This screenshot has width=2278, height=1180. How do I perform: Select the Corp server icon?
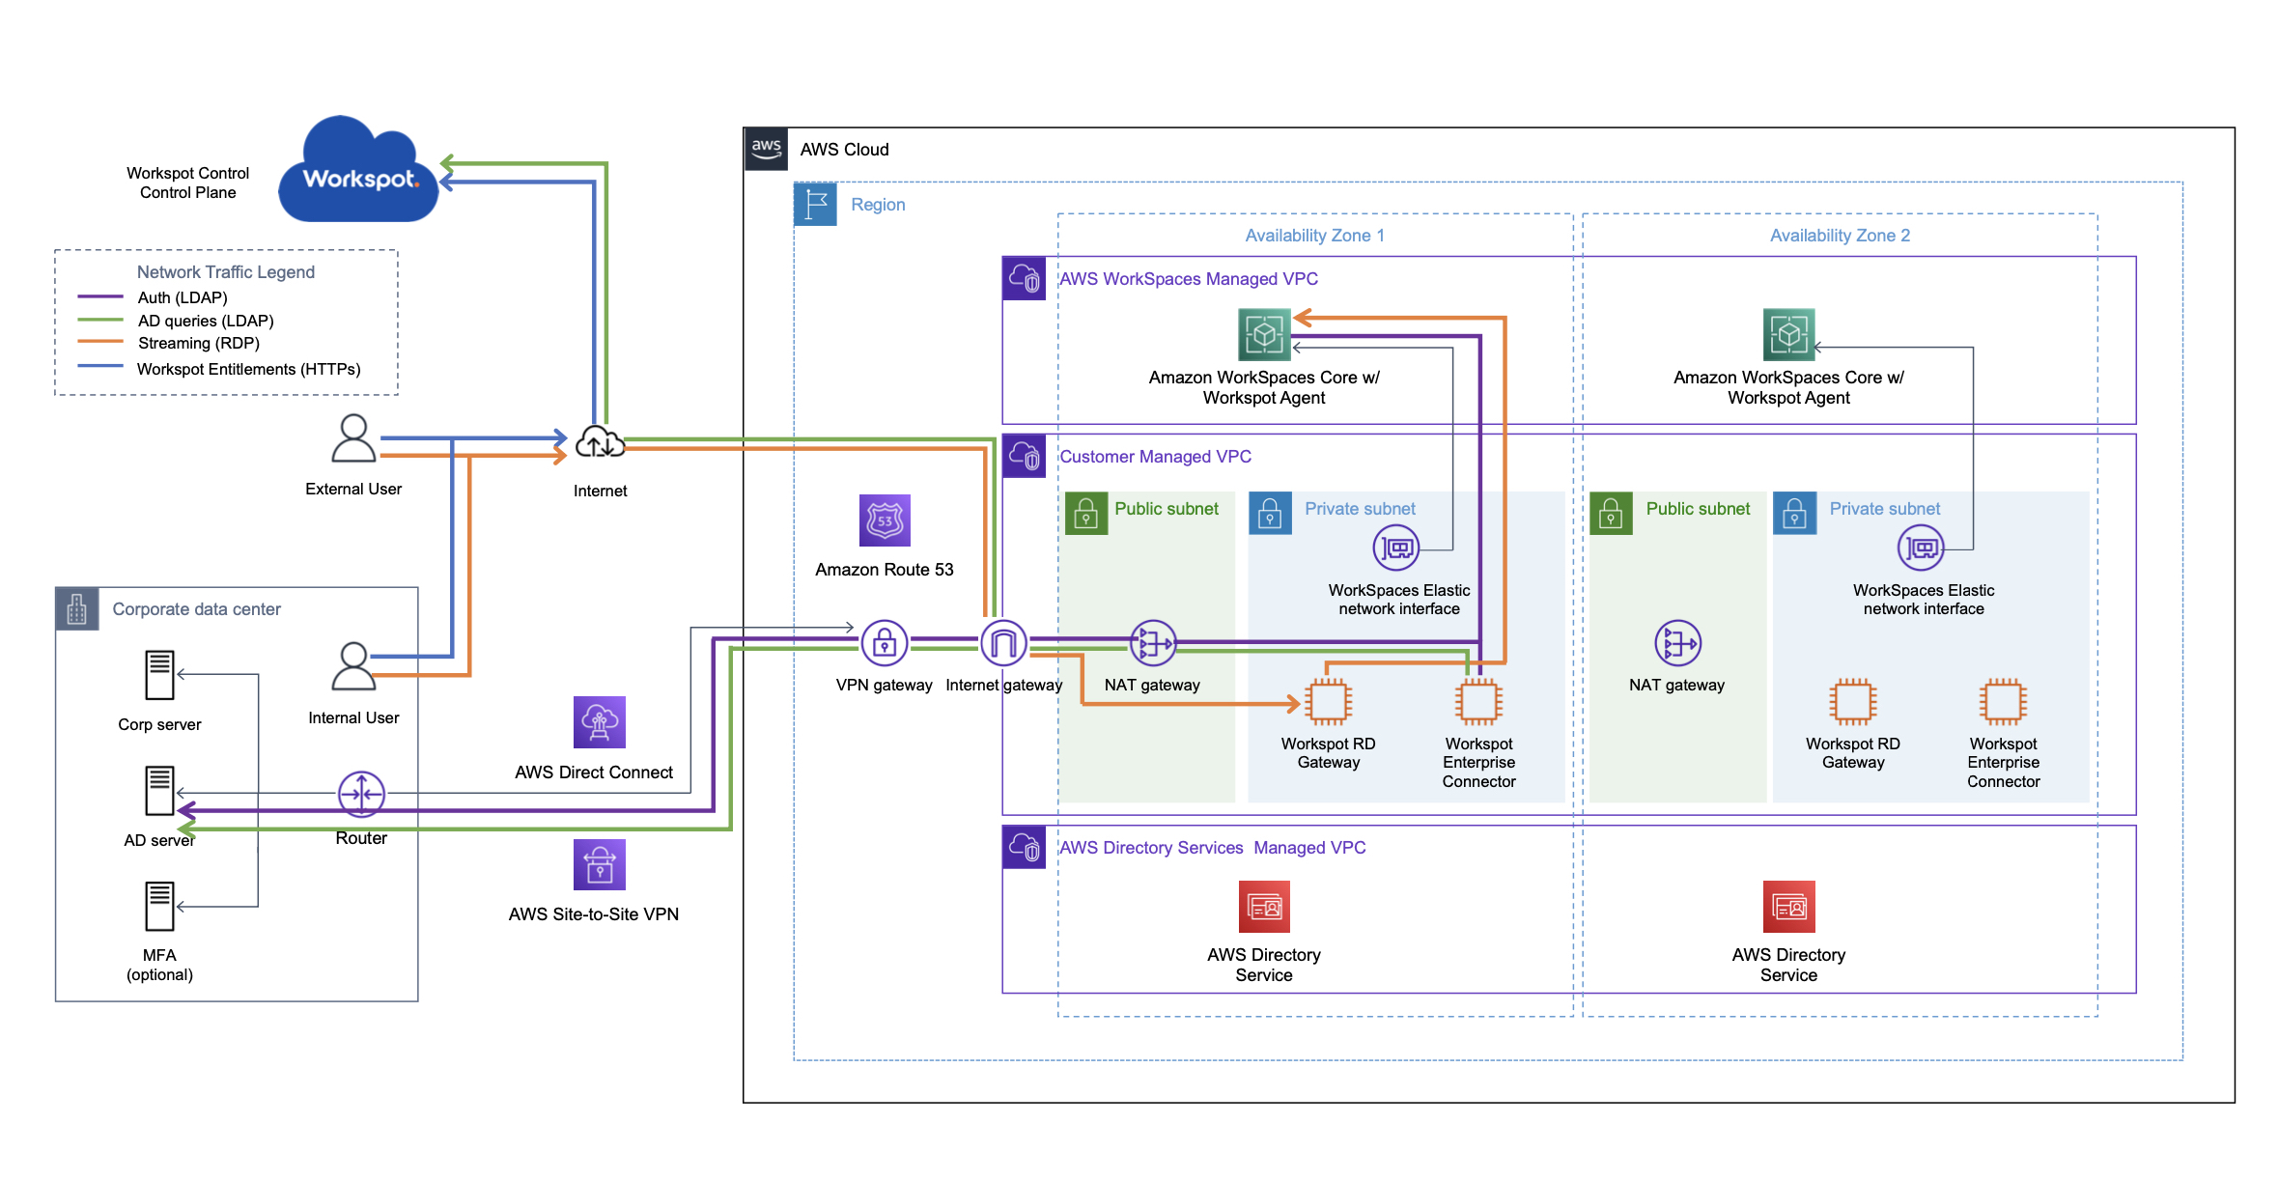pyautogui.click(x=159, y=675)
